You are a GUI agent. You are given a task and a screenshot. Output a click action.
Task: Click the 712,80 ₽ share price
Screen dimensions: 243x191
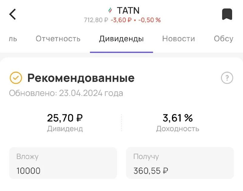pyautogui.click(x=96, y=20)
